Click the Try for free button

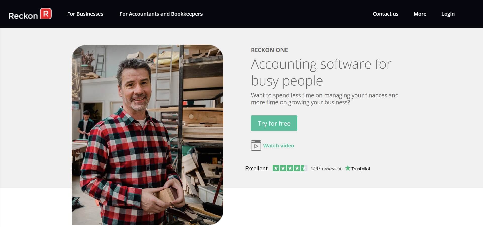[274, 123]
